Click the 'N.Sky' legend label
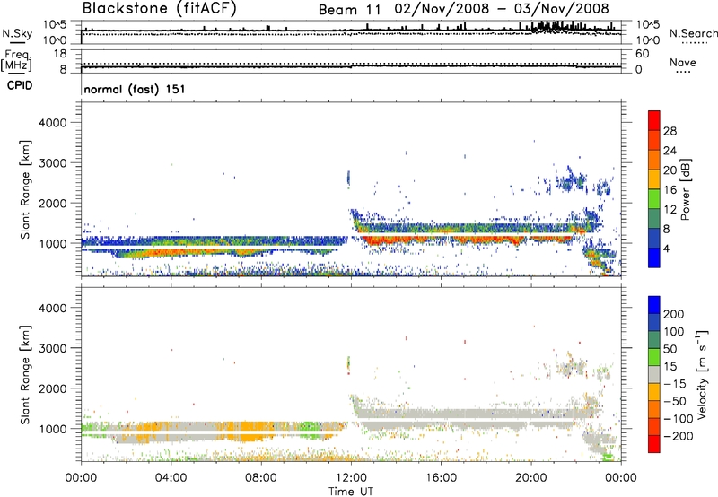The width and height of the screenshot is (718, 497). (17, 34)
